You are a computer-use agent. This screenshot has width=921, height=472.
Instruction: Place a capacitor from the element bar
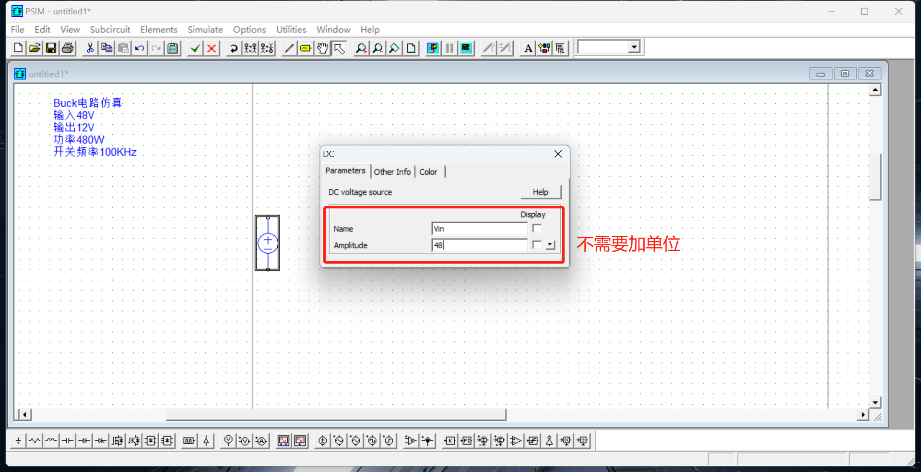pos(67,440)
